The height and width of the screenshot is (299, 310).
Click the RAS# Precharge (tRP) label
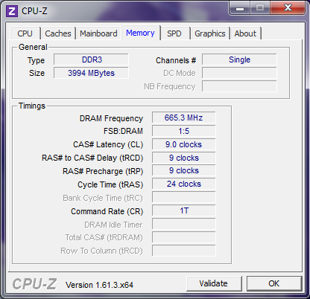103,171
